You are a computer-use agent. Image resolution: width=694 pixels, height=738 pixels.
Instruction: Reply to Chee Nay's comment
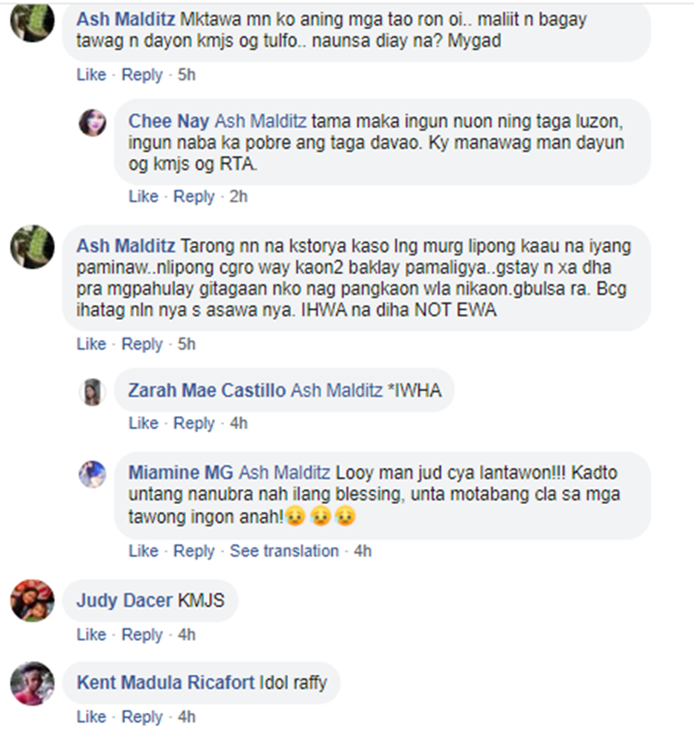194,197
